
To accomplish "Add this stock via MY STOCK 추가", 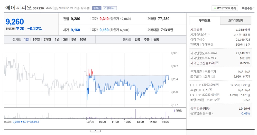I will click(225, 8).
